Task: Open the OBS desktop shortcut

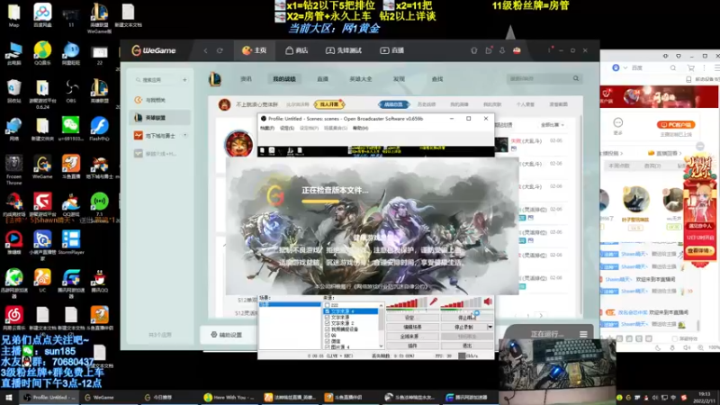Action: [71, 90]
